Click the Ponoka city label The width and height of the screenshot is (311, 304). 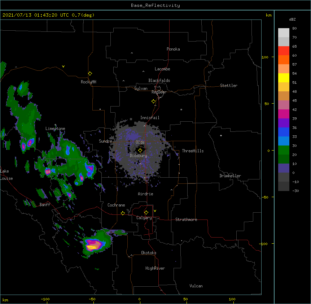173,49
